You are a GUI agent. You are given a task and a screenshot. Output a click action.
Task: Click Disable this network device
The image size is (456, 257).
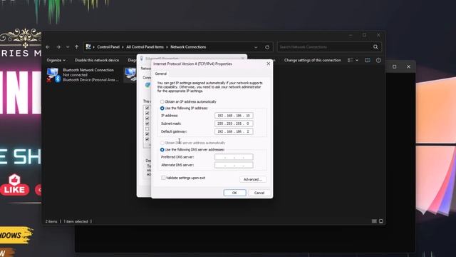coord(97,60)
